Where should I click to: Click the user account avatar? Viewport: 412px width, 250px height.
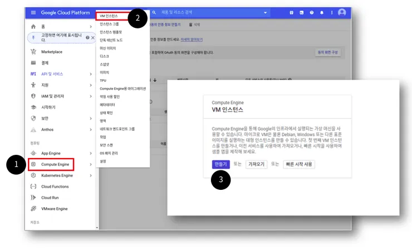point(342,12)
